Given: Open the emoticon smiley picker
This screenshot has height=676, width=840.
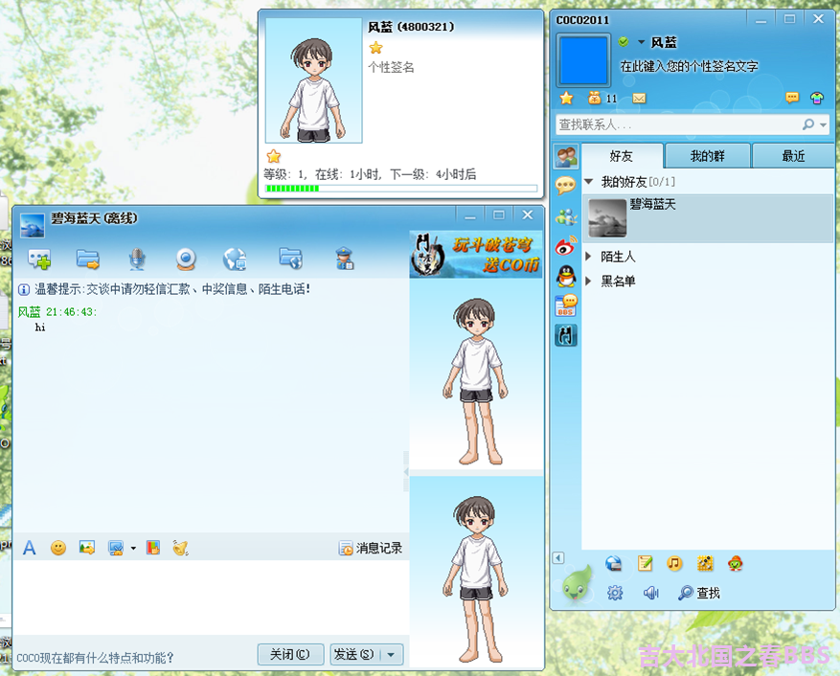Looking at the screenshot, I should 57,548.
